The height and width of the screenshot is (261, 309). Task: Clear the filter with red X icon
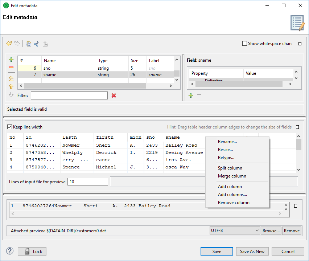[114, 95]
